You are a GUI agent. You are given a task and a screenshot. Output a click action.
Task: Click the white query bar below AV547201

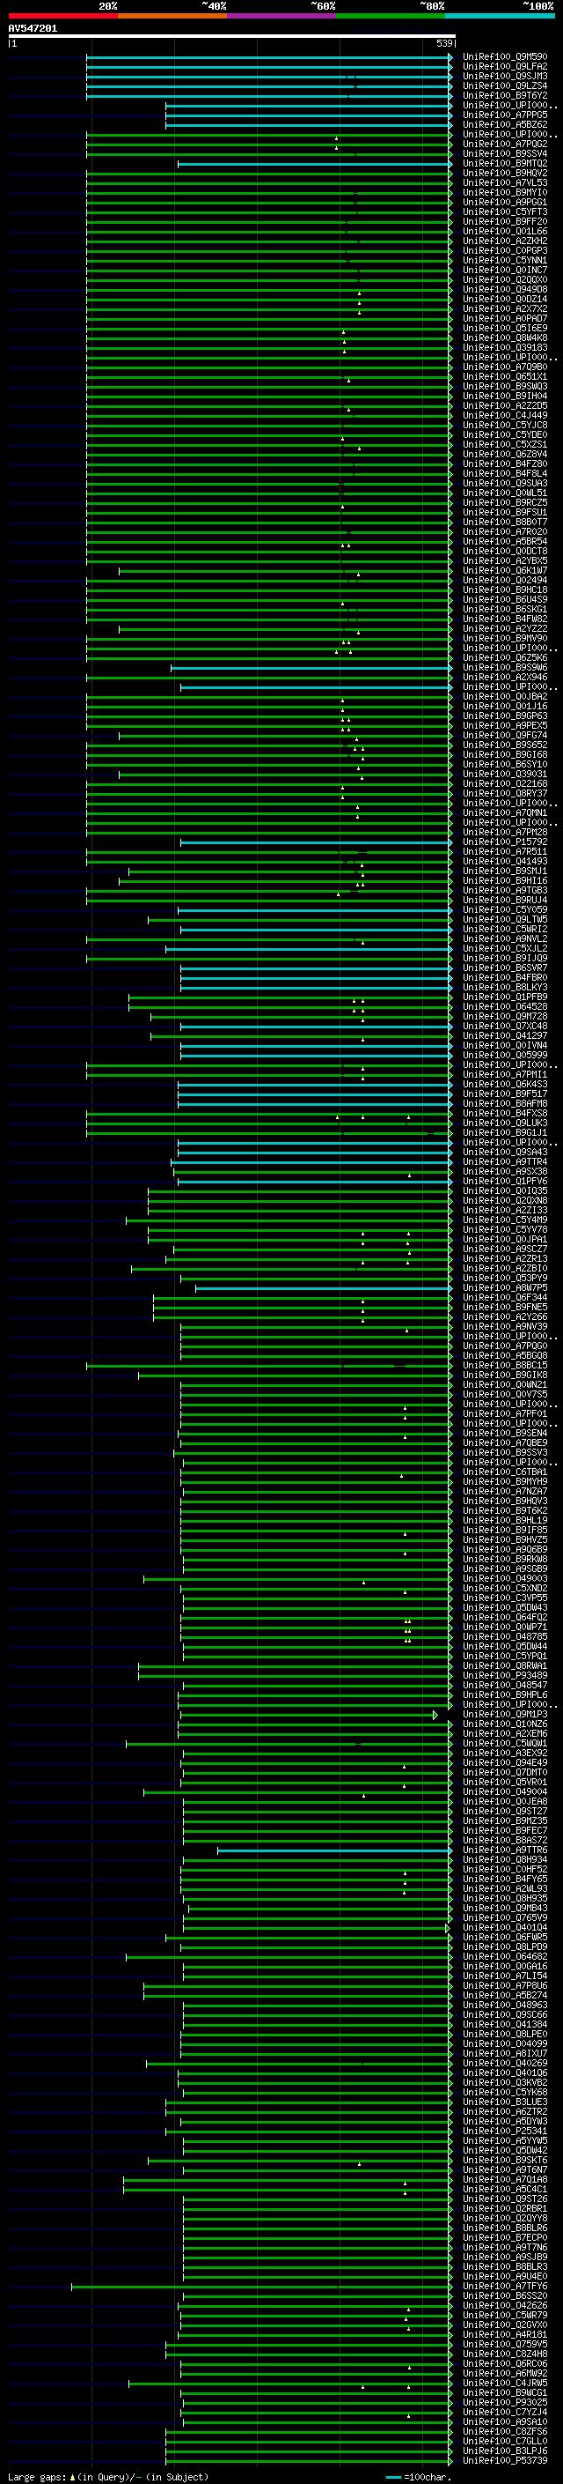click(x=231, y=37)
